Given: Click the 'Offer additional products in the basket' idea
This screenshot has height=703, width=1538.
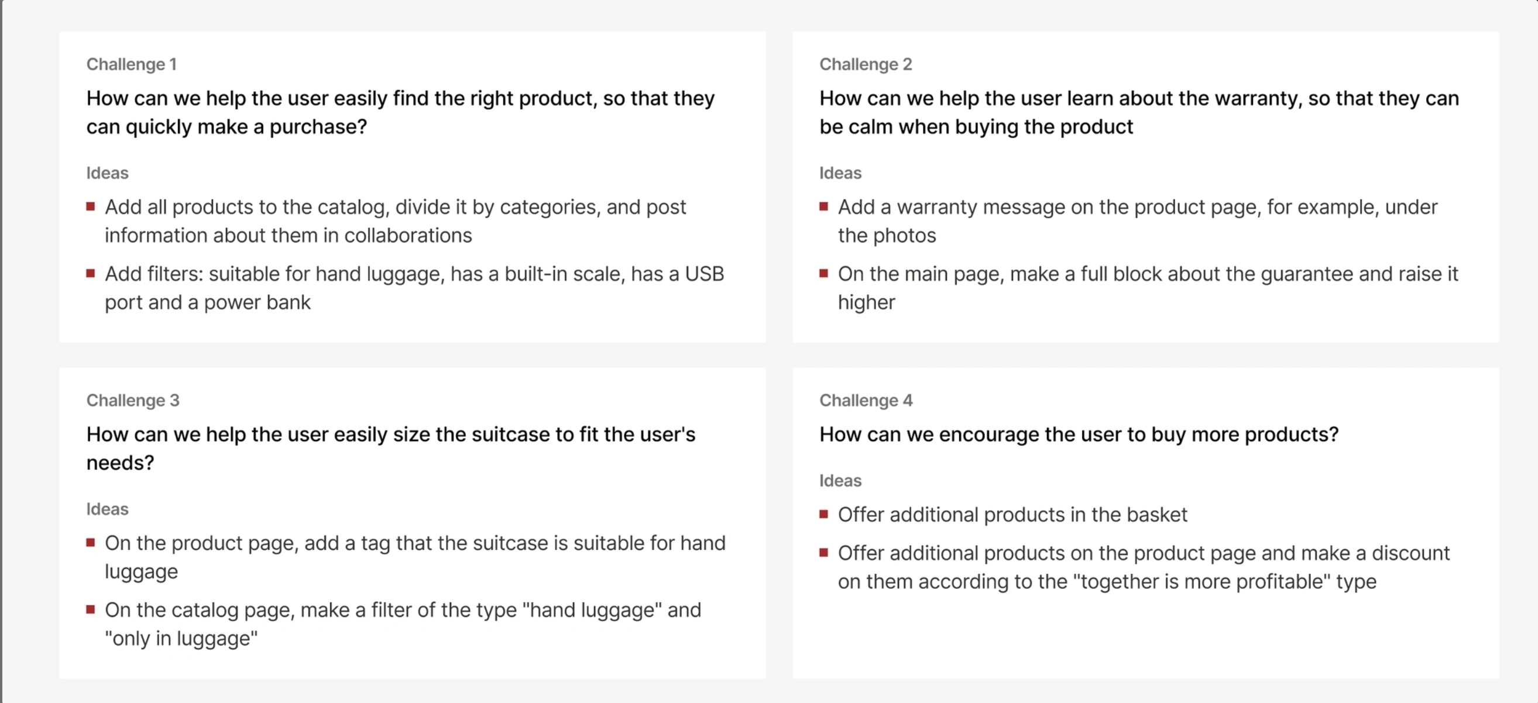Looking at the screenshot, I should (x=1012, y=515).
